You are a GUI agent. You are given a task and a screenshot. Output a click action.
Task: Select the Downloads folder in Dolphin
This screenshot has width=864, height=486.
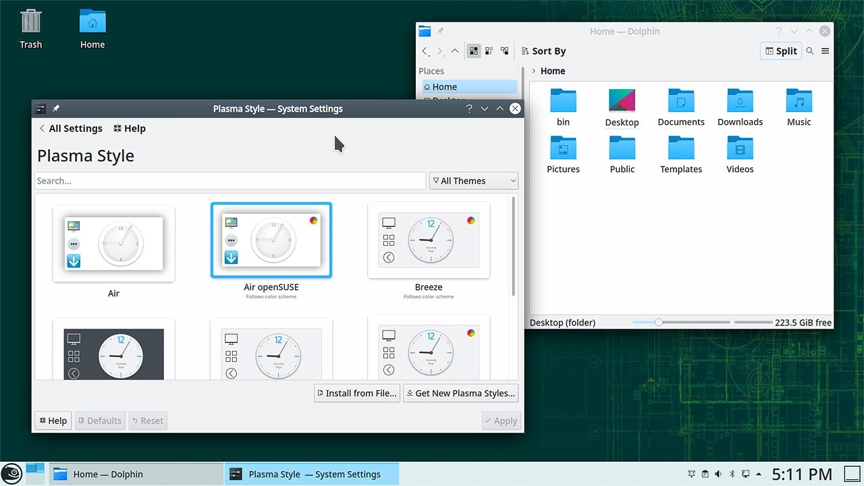[740, 108]
